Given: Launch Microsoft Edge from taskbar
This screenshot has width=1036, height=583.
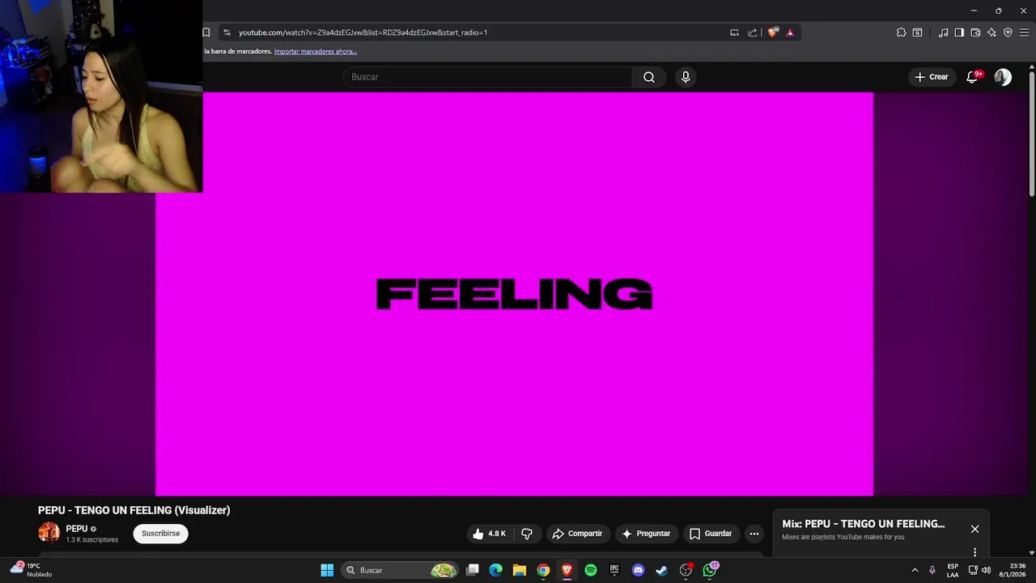Looking at the screenshot, I should 495,570.
